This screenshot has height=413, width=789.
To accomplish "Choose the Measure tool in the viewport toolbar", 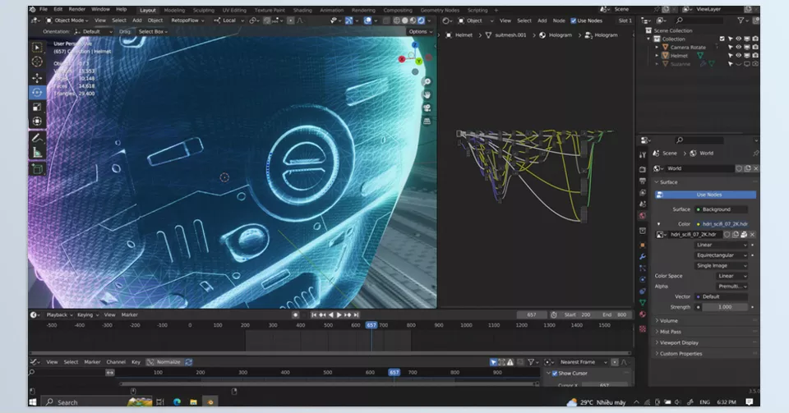I will click(x=37, y=153).
